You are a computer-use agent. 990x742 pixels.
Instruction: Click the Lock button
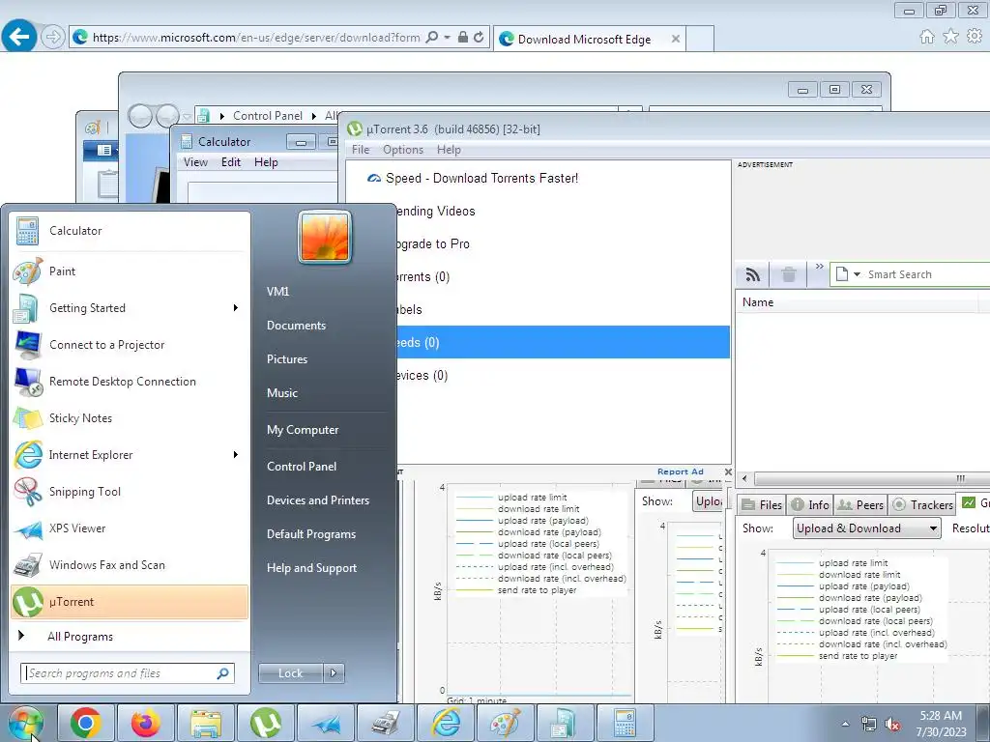point(290,673)
